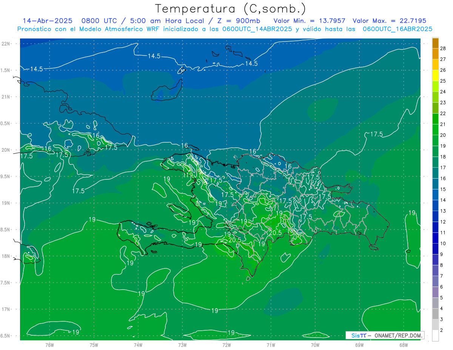
Task: Click the '21N' latitude axis label
Action: [x=6, y=97]
